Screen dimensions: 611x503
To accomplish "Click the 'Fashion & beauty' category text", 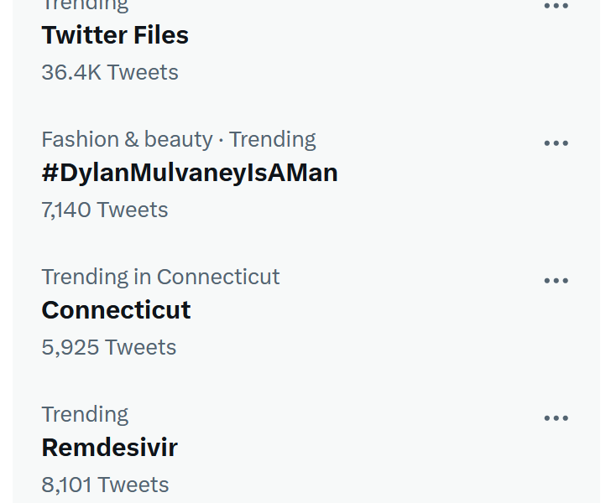I will pos(127,139).
